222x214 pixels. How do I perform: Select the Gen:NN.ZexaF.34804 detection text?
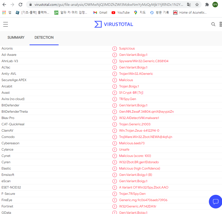pyautogui.click(x=146, y=112)
